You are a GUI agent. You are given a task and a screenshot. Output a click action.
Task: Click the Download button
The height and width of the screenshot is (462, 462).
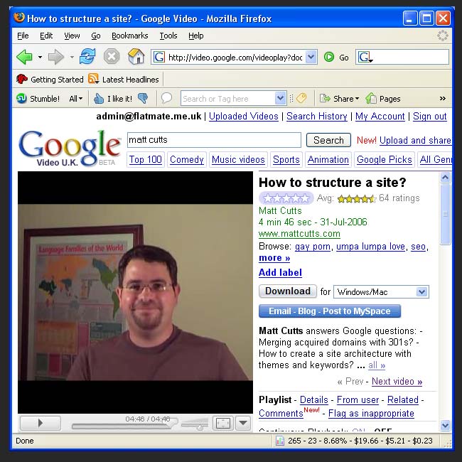pos(288,291)
